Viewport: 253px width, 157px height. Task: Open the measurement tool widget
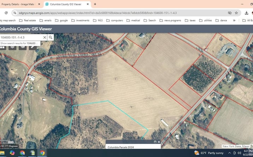pos(33,47)
